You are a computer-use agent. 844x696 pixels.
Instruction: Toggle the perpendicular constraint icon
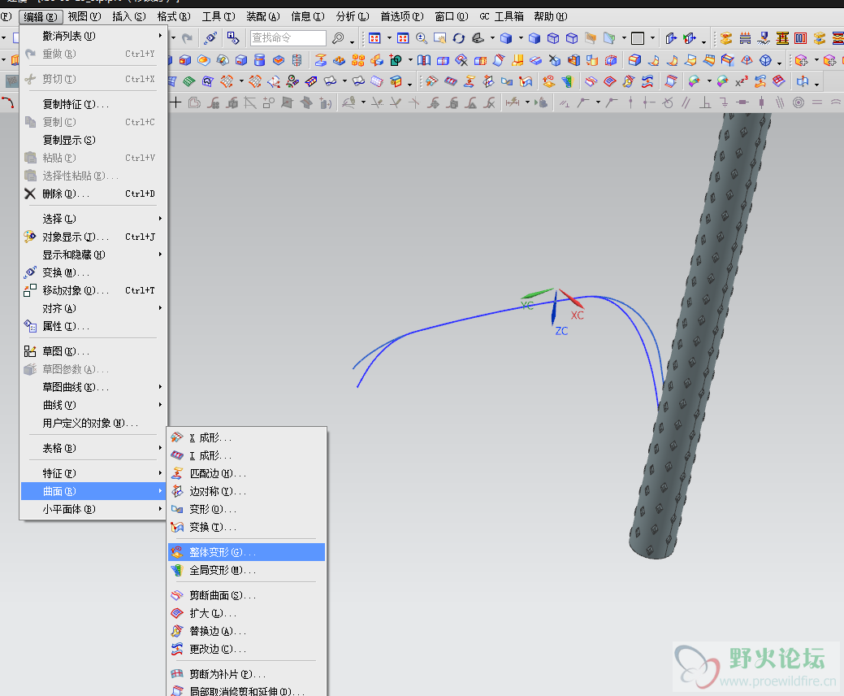704,102
